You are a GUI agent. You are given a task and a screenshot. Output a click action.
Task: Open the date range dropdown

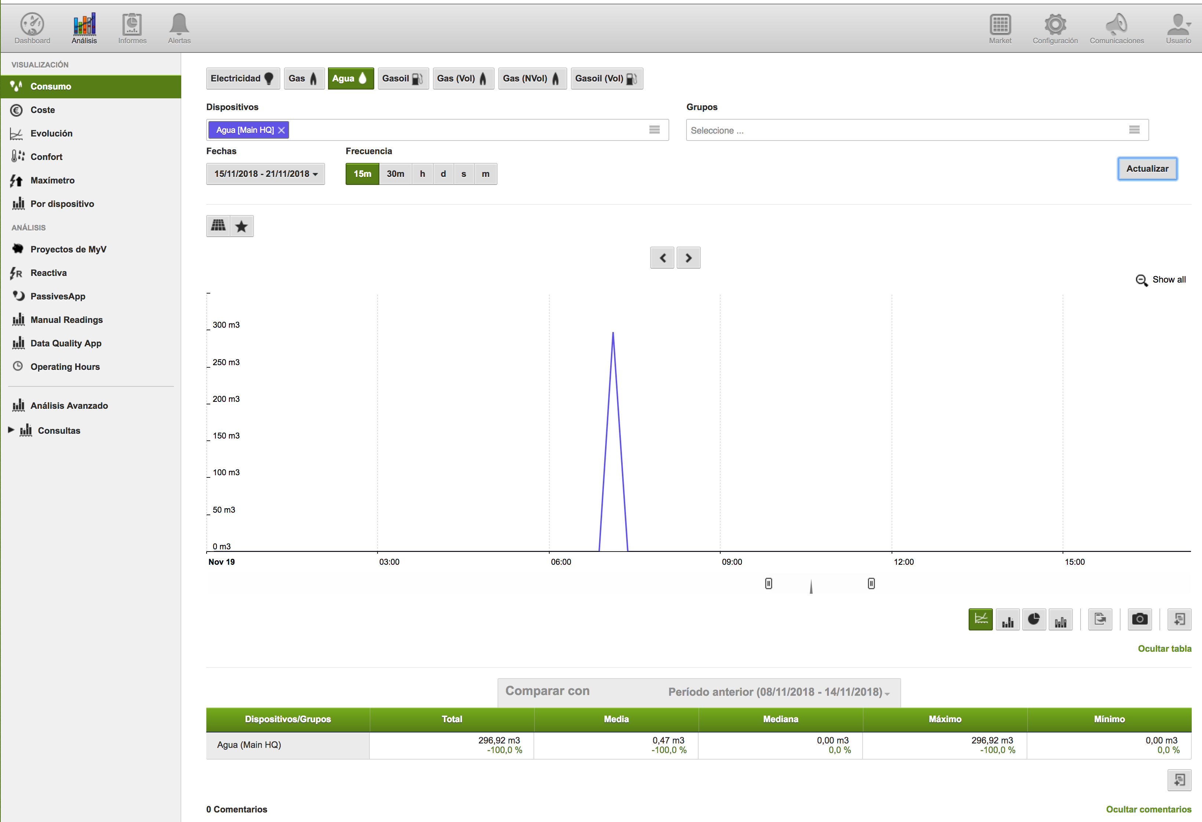(x=265, y=174)
